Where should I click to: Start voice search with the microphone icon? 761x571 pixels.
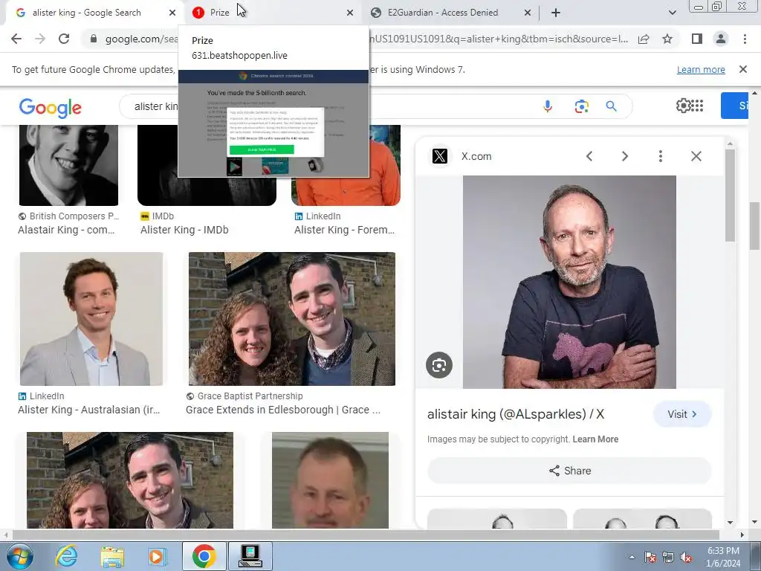click(x=548, y=106)
